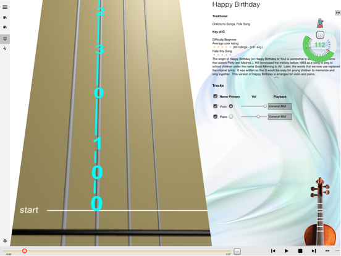The height and width of the screenshot is (256, 341).
Task: Open the Piano playback General Midi dropdown
Action: tap(280, 117)
